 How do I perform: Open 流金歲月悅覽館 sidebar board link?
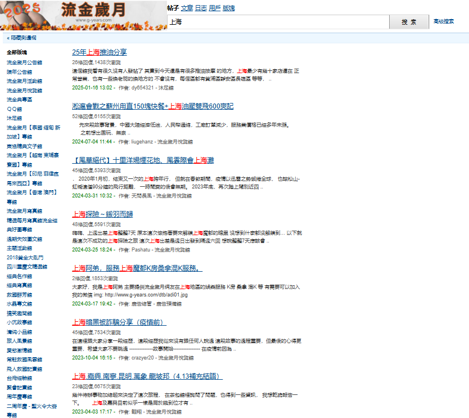pos(25,91)
